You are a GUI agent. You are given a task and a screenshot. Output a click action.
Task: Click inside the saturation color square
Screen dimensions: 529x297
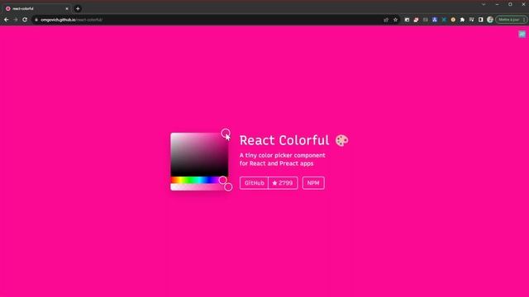pos(199,154)
